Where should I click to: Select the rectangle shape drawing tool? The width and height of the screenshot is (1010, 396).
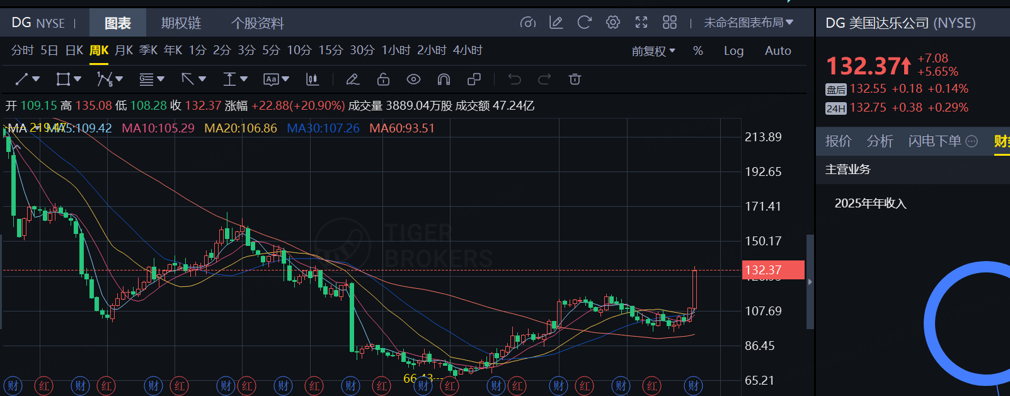pyautogui.click(x=63, y=79)
